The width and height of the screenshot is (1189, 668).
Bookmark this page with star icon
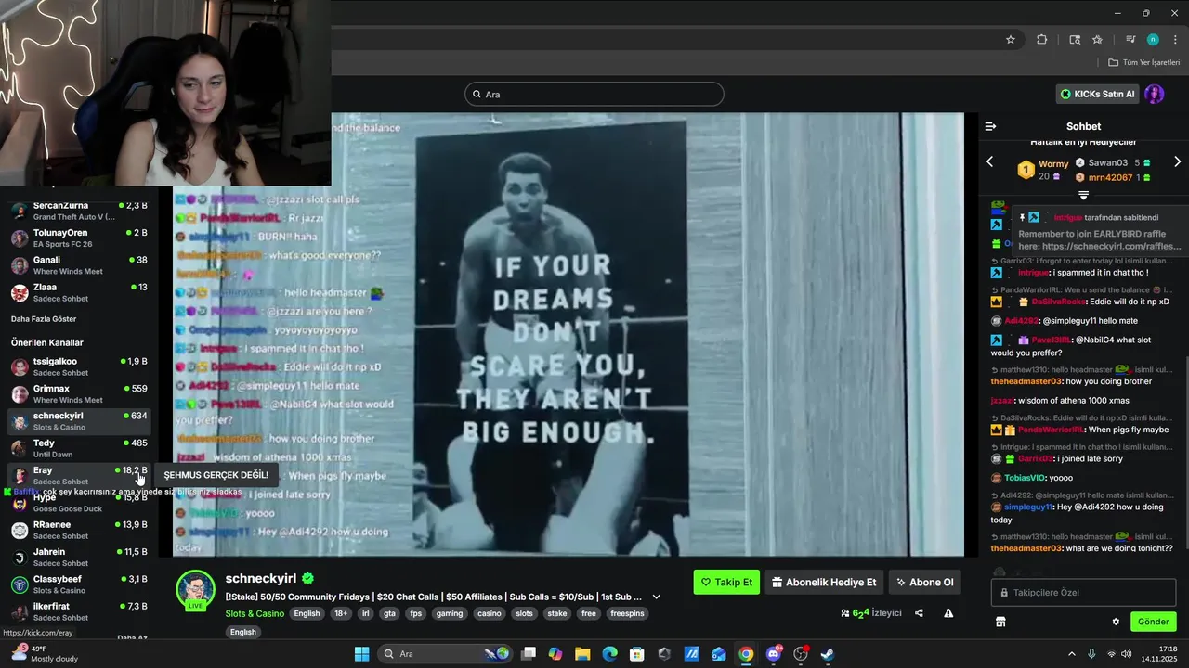[1011, 39]
